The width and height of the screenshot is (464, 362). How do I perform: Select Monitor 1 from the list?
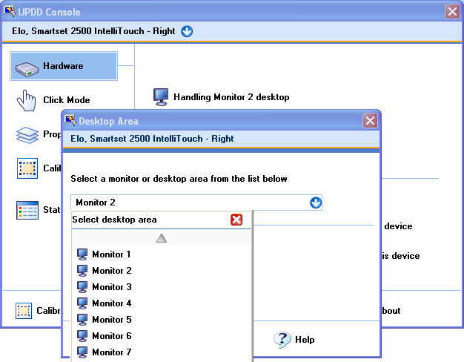tap(162, 254)
